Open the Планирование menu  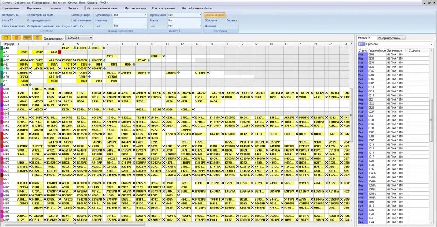[x=41, y=3]
